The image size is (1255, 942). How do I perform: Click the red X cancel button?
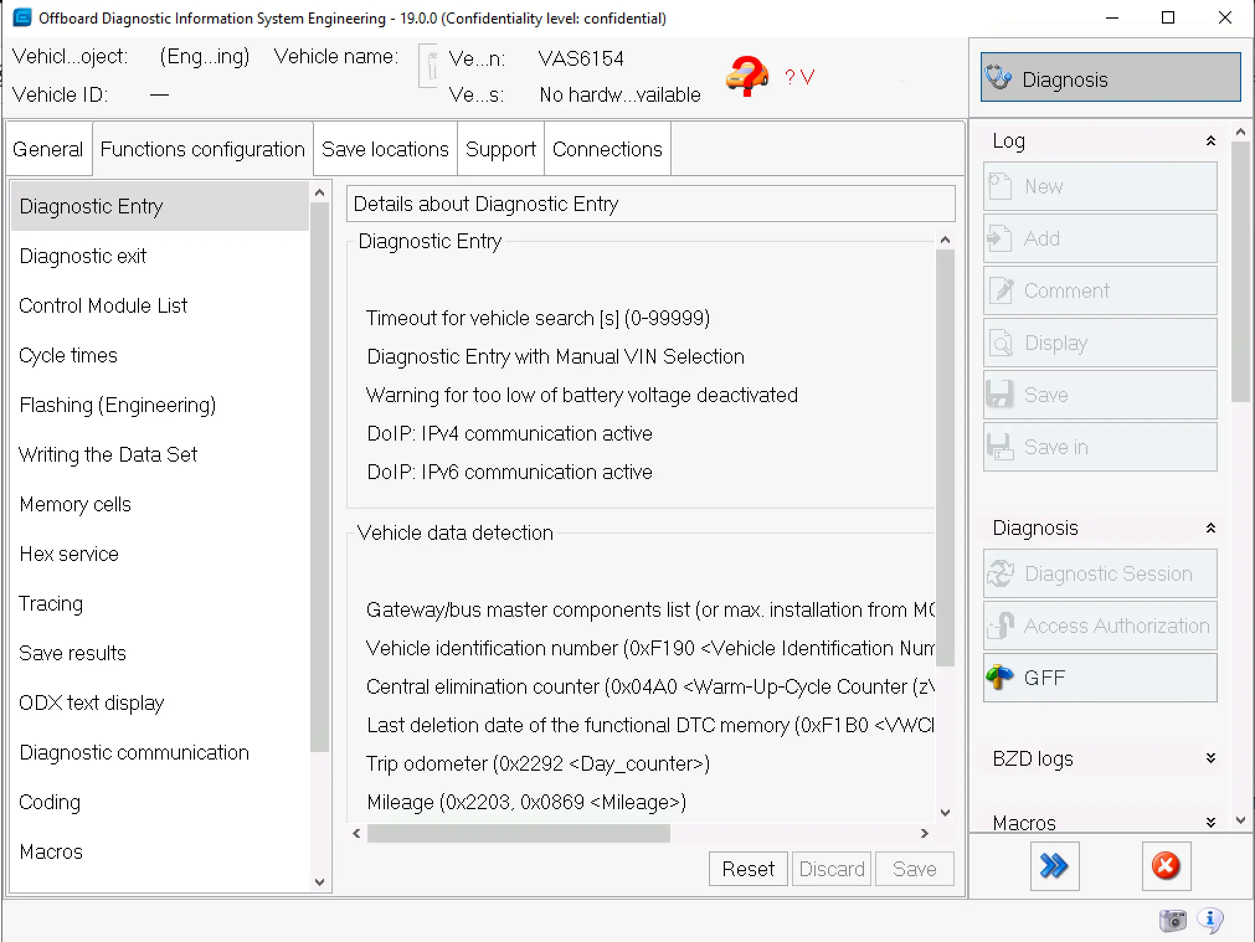point(1165,866)
